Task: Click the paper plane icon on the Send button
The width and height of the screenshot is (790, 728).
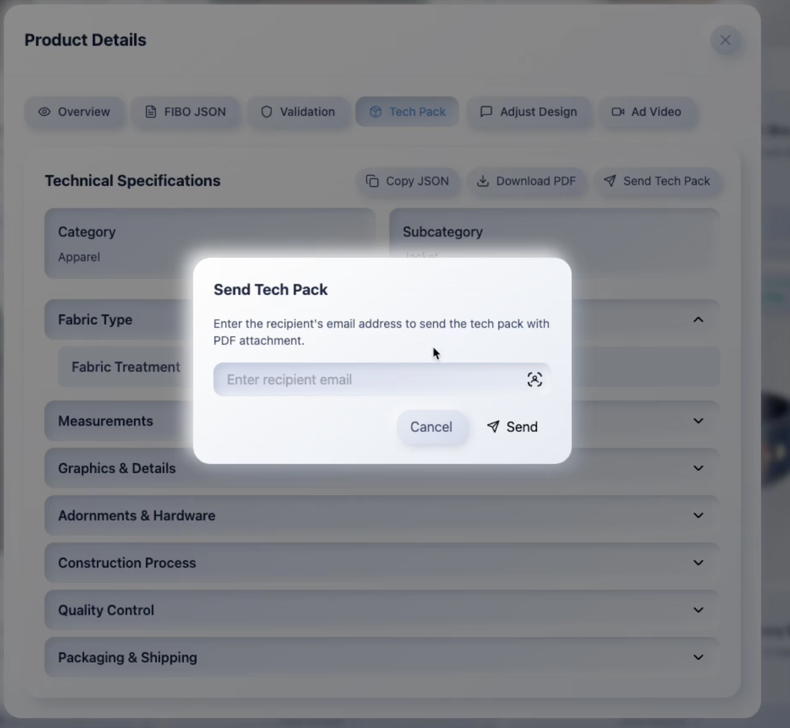Action: [x=494, y=427]
